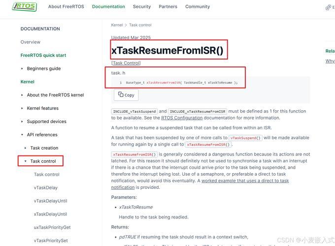Select uxTaskPriorityGet in sidebar

click(52, 227)
